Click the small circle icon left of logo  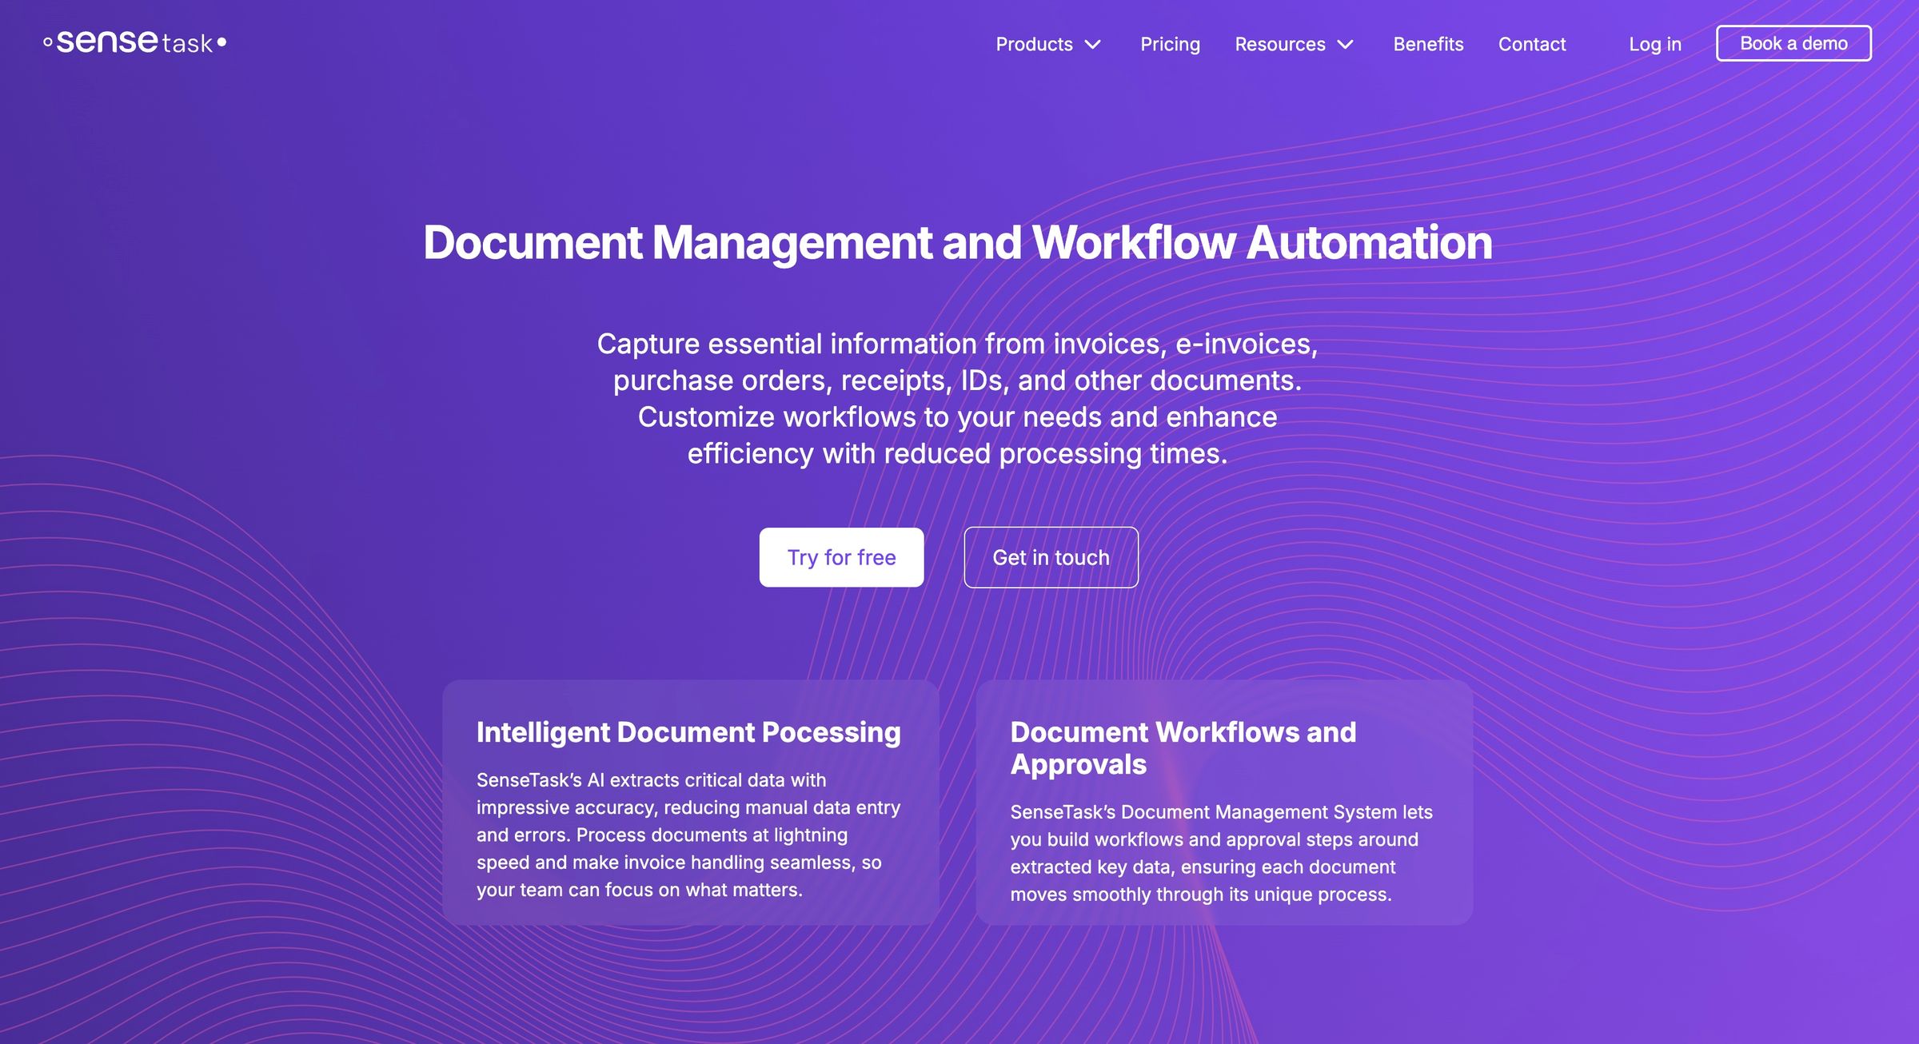[x=46, y=40]
